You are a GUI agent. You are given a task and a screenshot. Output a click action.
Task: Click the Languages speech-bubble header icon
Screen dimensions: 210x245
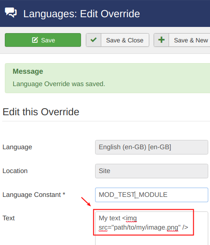pos(11,13)
